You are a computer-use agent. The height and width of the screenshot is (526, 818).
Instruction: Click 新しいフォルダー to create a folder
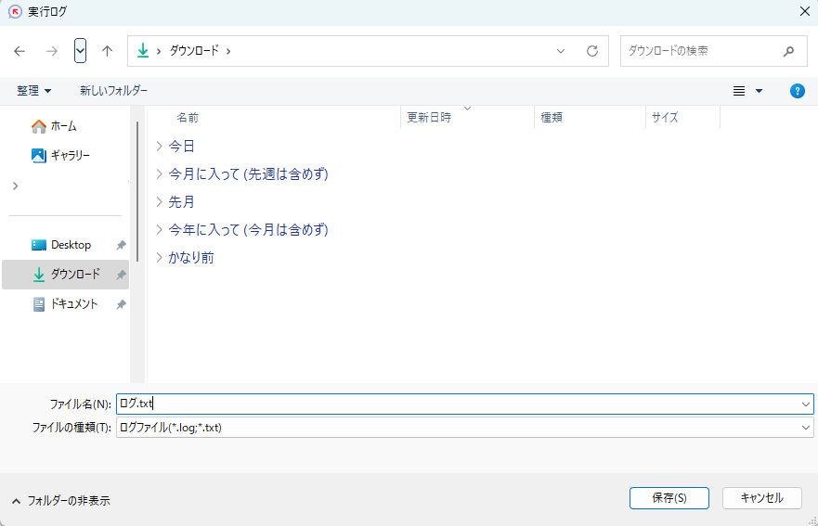tap(113, 91)
